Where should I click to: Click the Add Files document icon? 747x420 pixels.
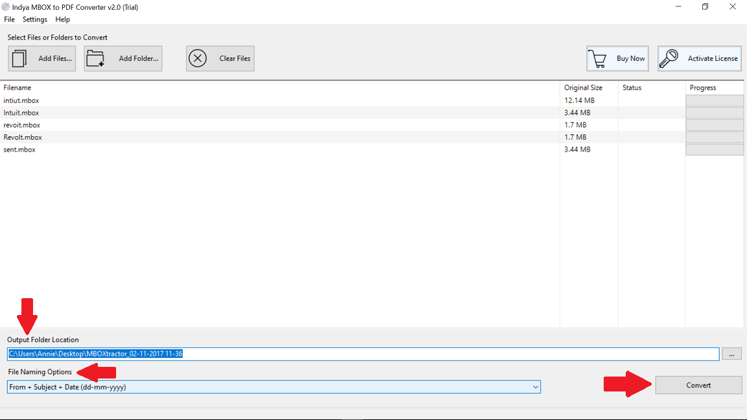coord(19,58)
